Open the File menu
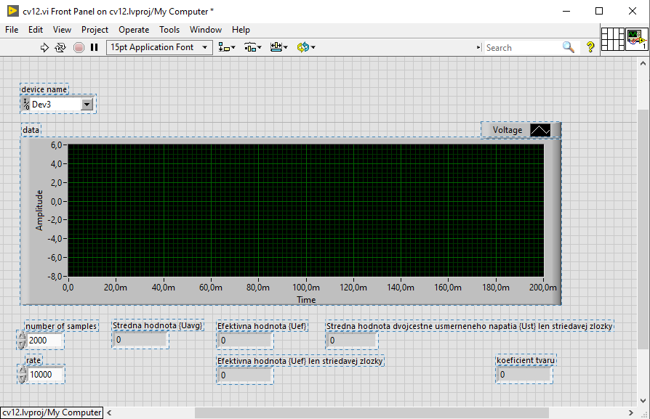This screenshot has width=650, height=419. coord(12,30)
